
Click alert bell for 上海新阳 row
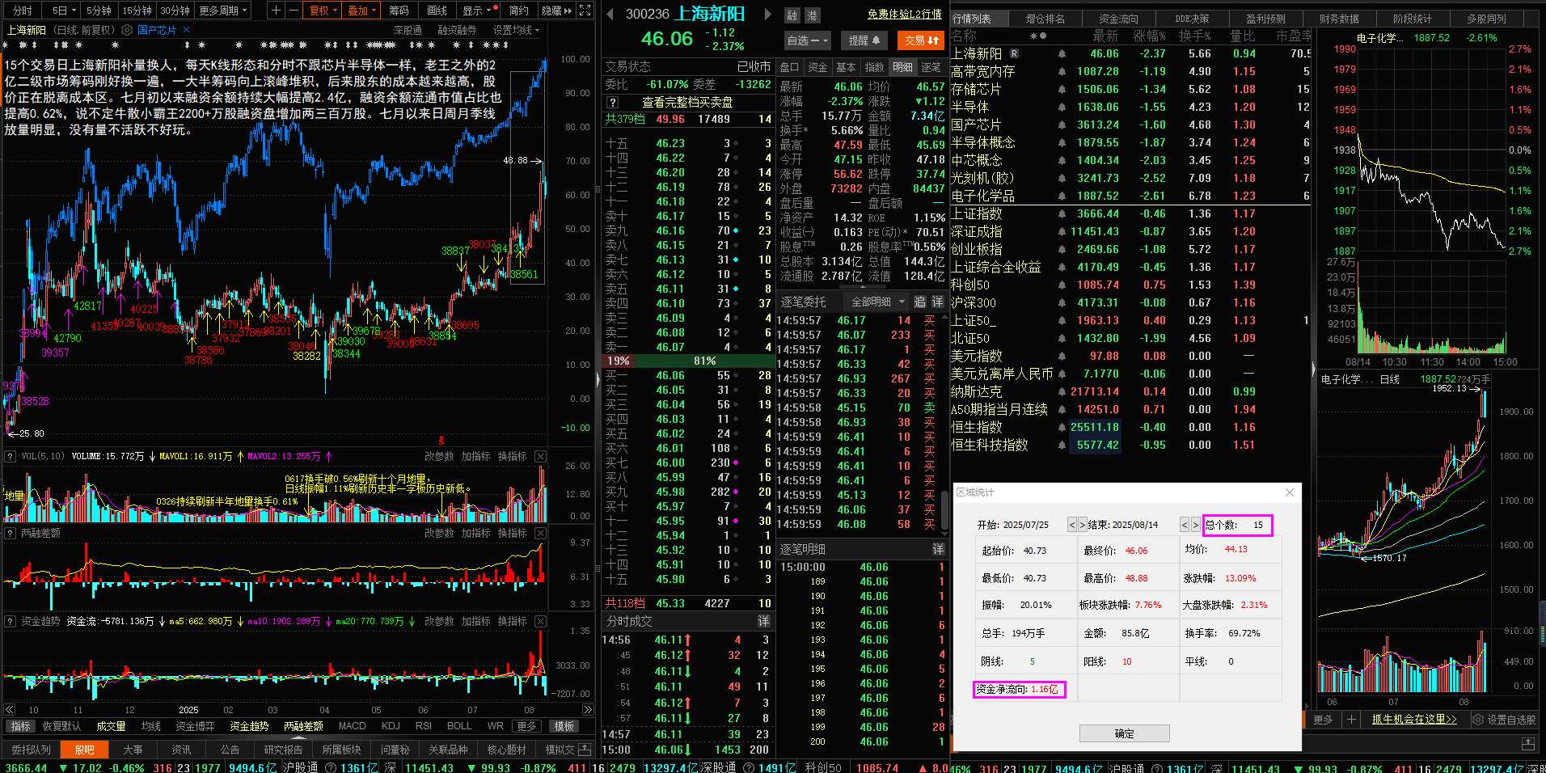click(1062, 54)
